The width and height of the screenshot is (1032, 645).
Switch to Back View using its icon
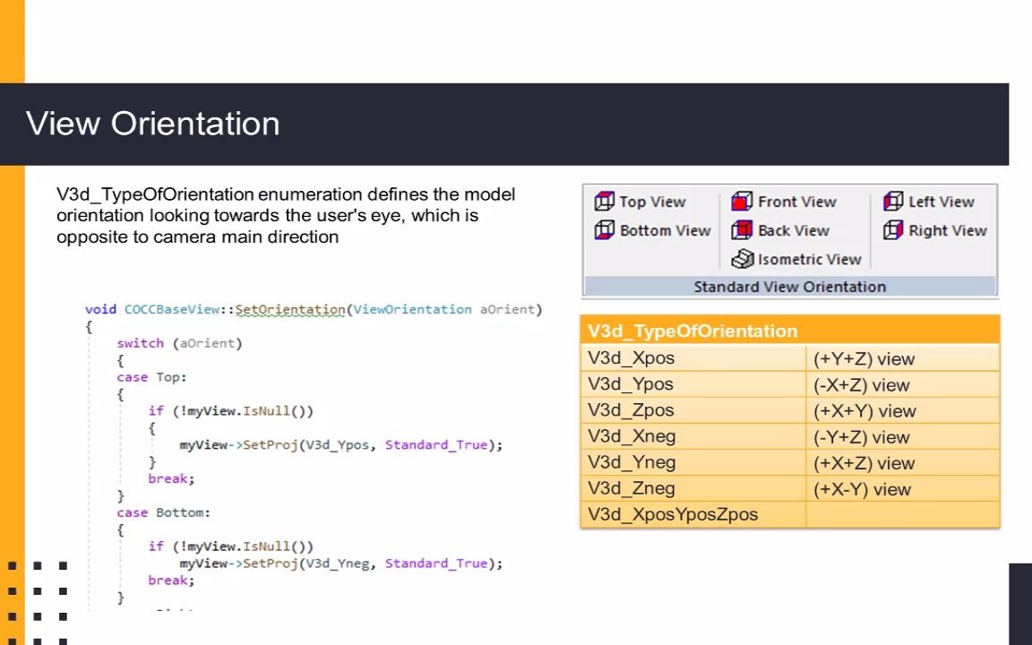point(742,231)
